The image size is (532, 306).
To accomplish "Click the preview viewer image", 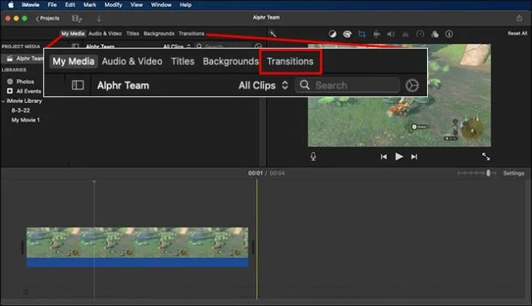I will point(399,96).
